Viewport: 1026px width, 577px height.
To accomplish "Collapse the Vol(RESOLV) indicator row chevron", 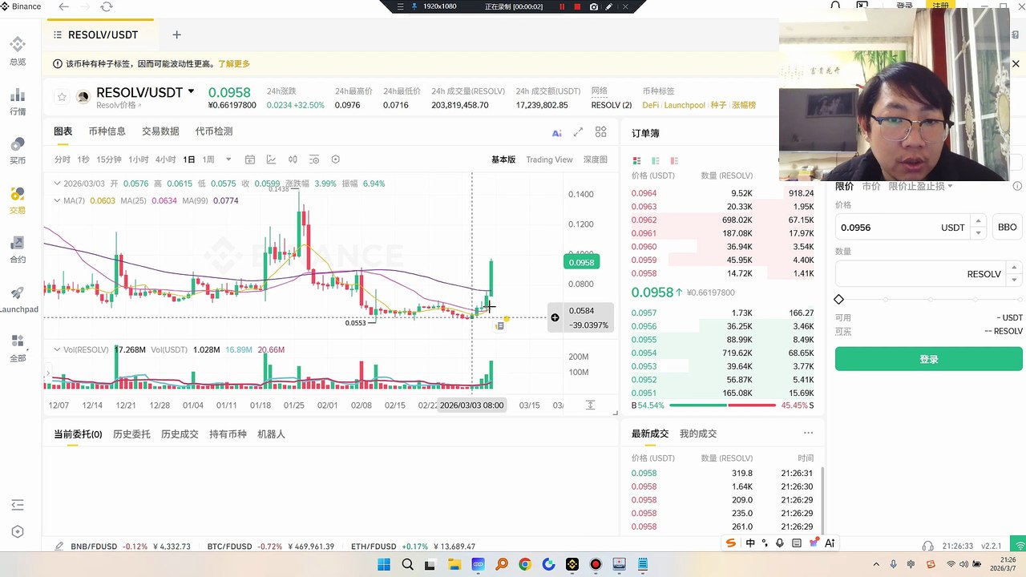I will tap(57, 349).
